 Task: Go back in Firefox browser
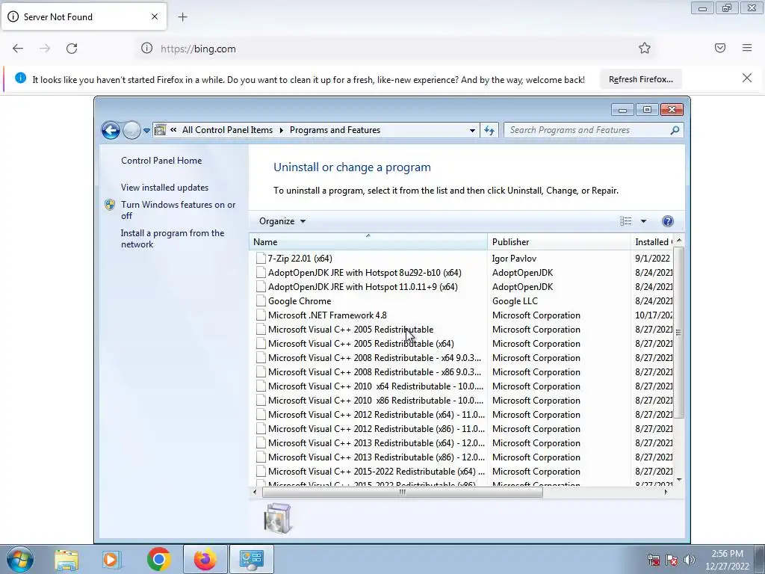tap(18, 49)
